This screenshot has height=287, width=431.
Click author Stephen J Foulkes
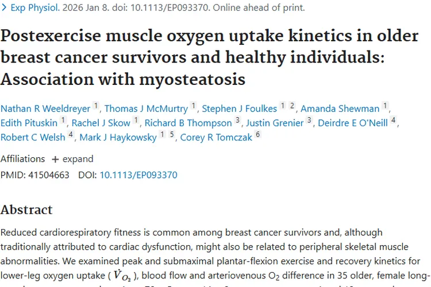click(239, 108)
